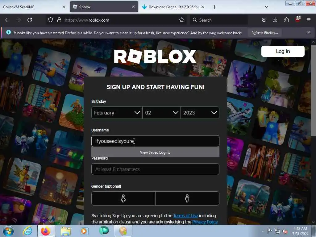This screenshot has height=237, width=316.
Task: Click the info icon in notification bar
Action: tap(8, 32)
